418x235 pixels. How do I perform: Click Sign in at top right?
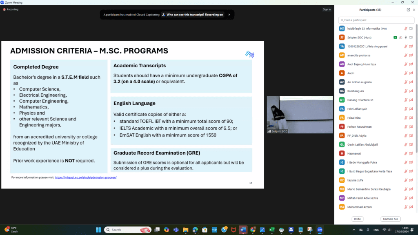click(327, 9)
